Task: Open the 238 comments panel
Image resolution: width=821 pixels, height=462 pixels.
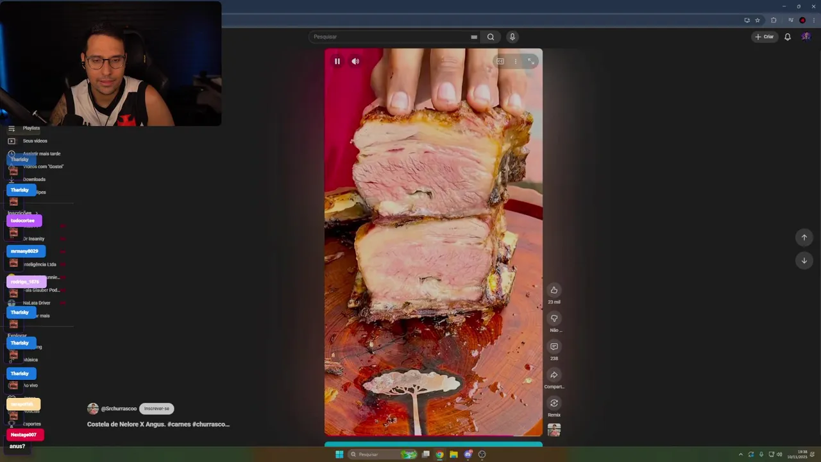Action: 554,346
